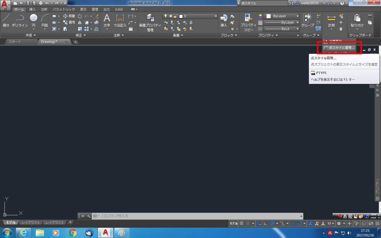Click the モデル button in status bar

click(x=234, y=224)
